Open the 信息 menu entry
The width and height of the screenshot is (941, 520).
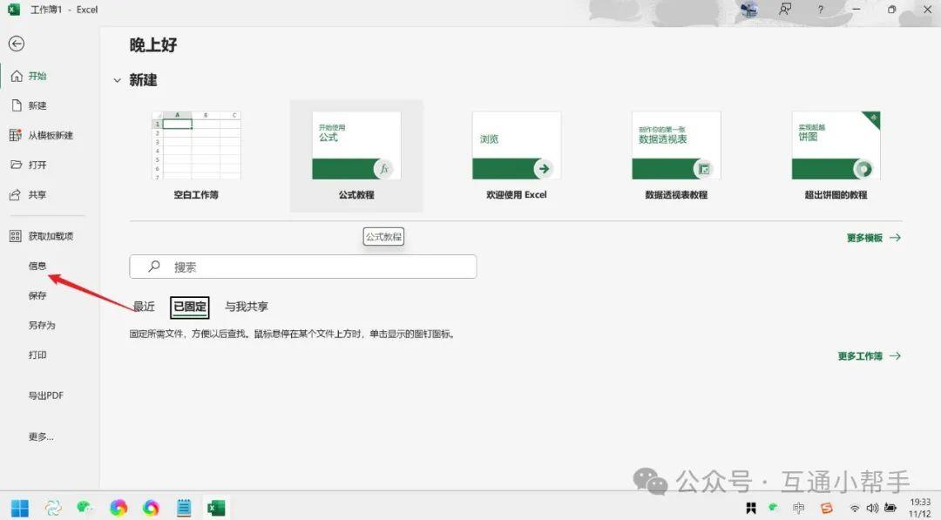(36, 266)
